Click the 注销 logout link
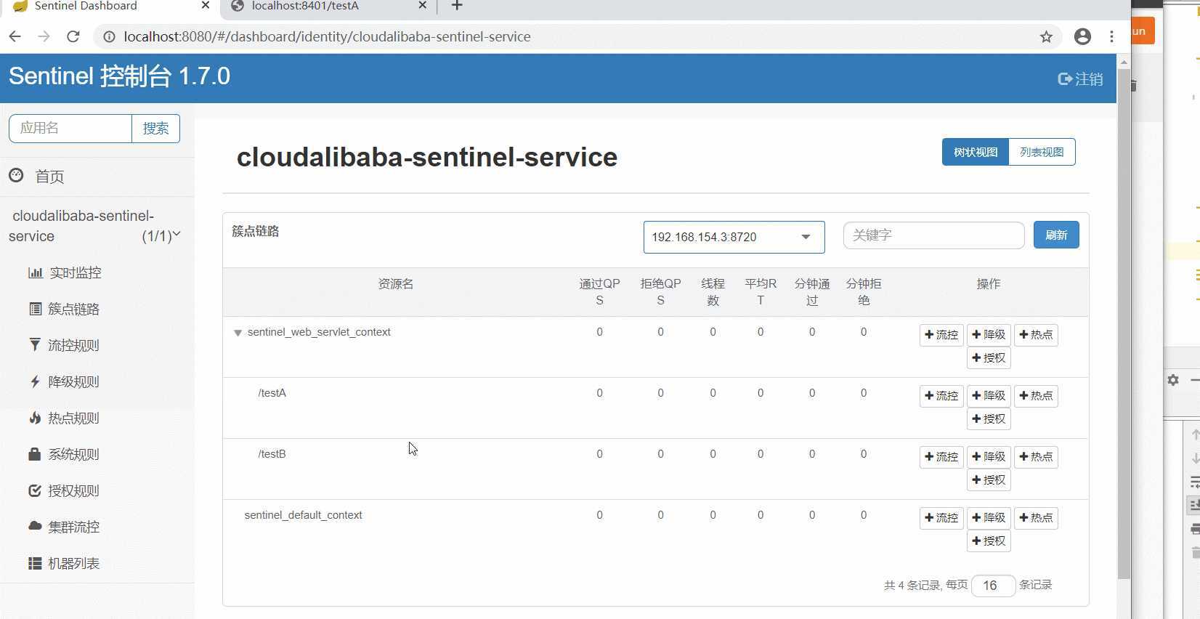Image resolution: width=1200 pixels, height=619 pixels. (x=1080, y=78)
